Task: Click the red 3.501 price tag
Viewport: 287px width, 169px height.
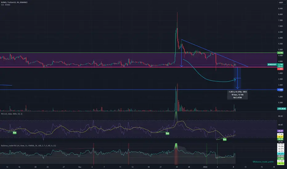Action: pos(281,69)
